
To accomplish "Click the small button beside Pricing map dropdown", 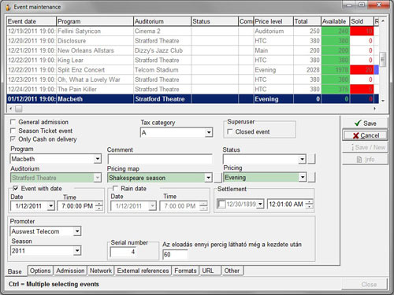I will pos(218,178).
